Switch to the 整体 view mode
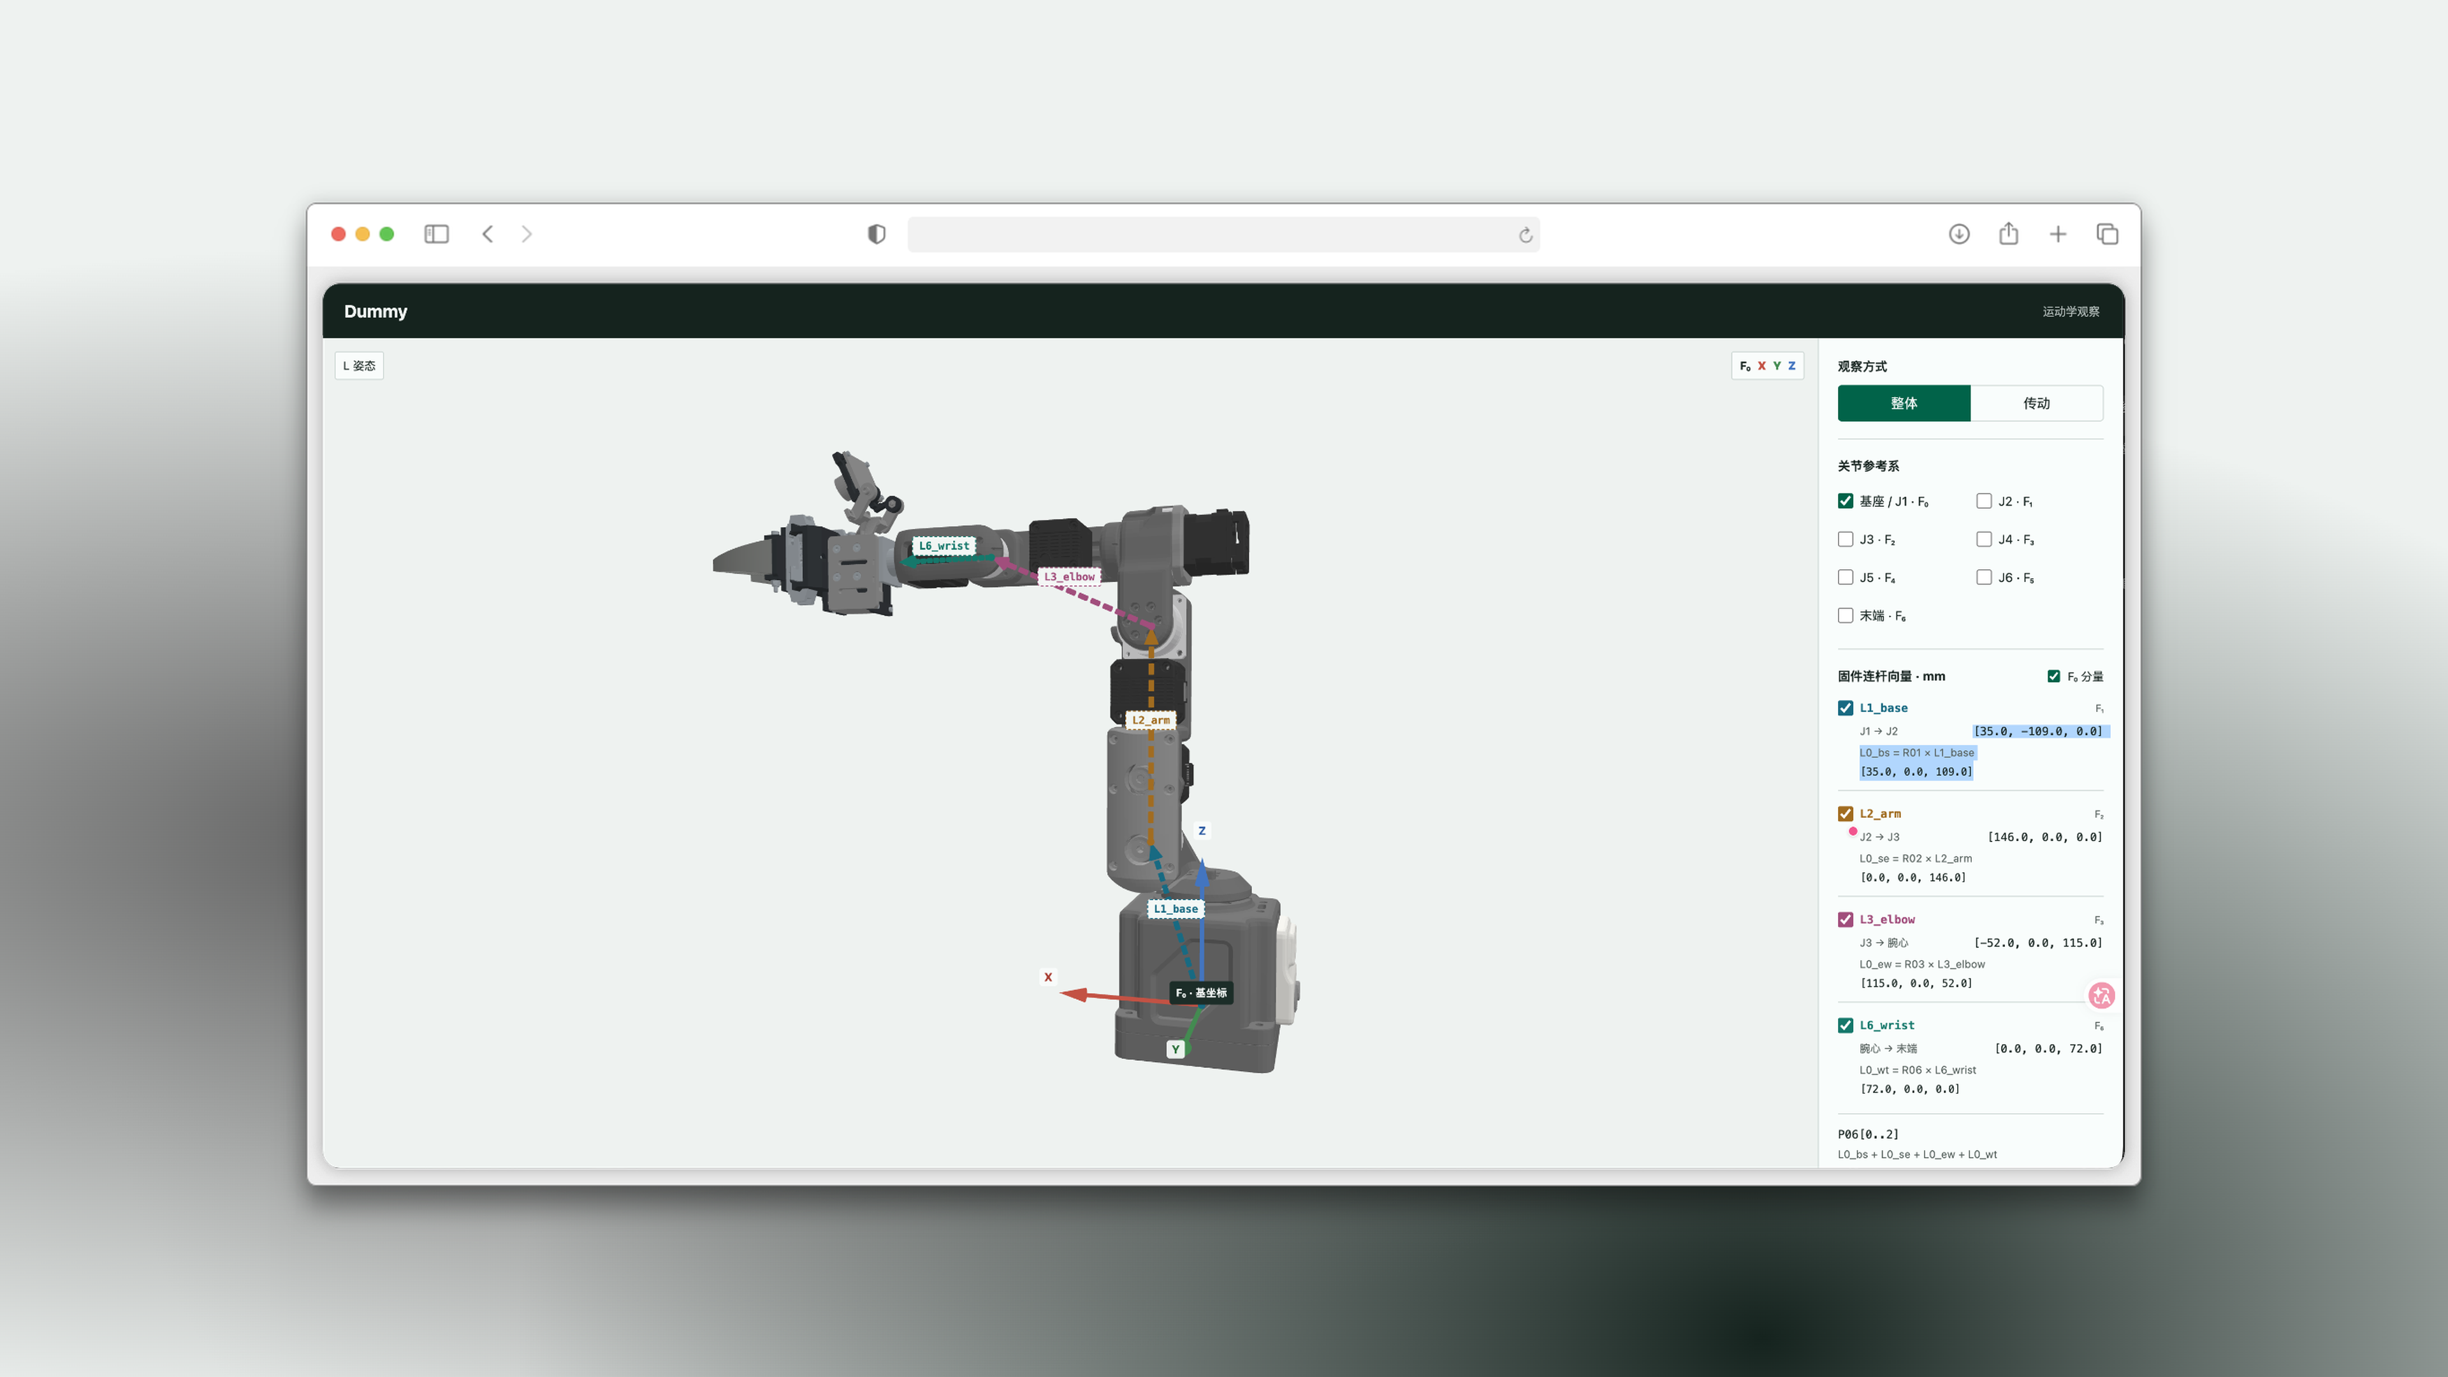Screen dimensions: 2448x1377 coord(1904,403)
